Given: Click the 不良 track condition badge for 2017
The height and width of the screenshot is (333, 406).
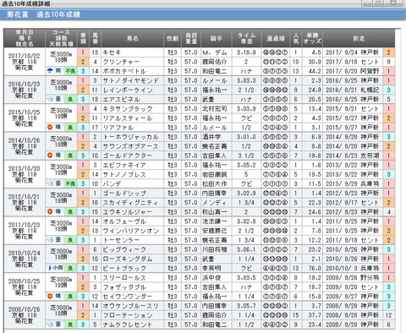Looking at the screenshot, I should click(70, 71).
